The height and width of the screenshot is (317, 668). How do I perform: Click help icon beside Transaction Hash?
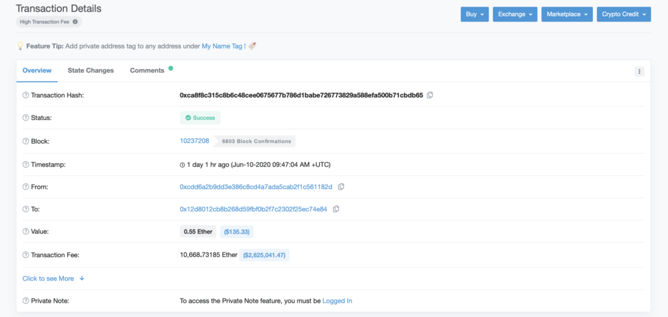(25, 95)
